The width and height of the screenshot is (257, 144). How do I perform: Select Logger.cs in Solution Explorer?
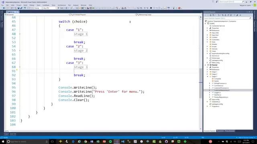pyautogui.click(x=217, y=92)
